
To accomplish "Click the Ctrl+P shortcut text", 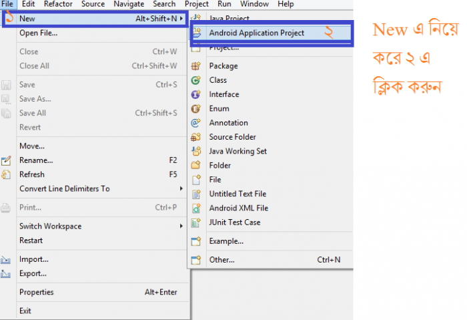I will 166,207.
